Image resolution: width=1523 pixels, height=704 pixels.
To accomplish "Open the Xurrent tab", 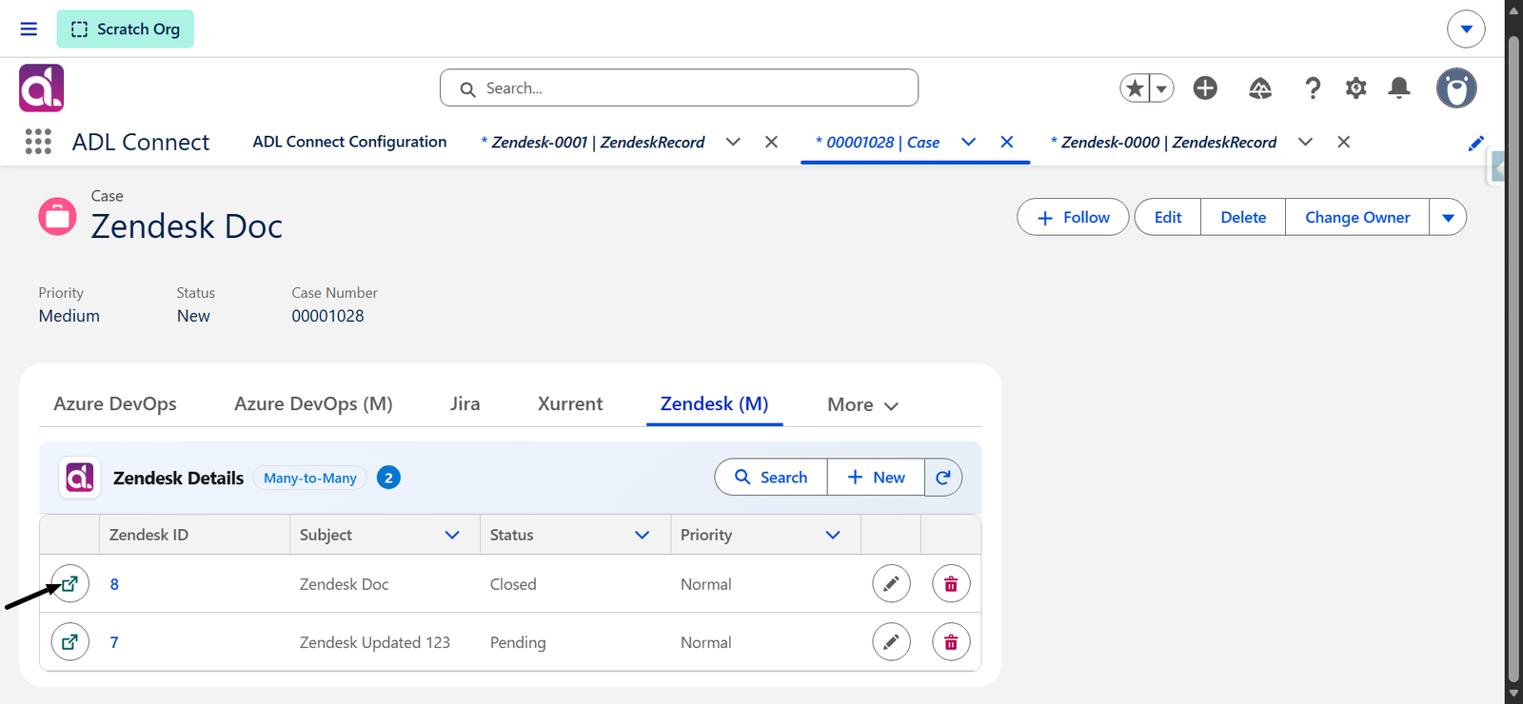I will point(570,403).
